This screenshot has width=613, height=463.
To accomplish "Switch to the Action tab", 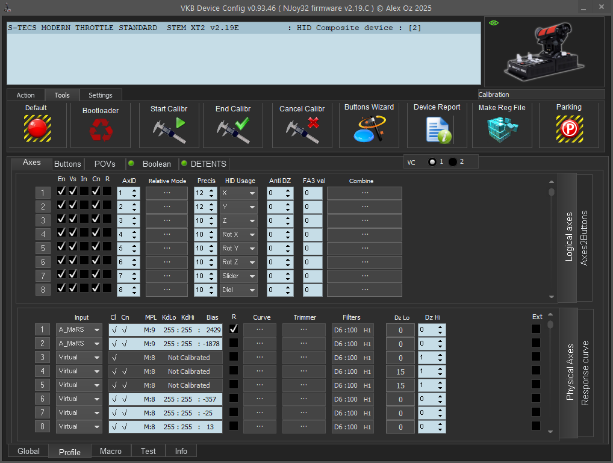I will (26, 95).
